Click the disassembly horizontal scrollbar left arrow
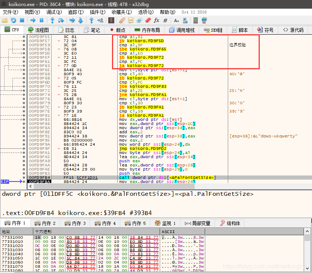Image resolution: width=312 pixels, height=273 pixels. click(x=30, y=186)
